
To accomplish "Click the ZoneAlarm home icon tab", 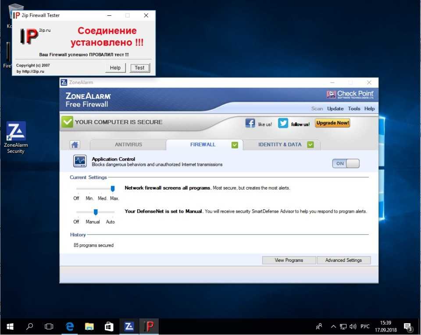I will (75, 145).
